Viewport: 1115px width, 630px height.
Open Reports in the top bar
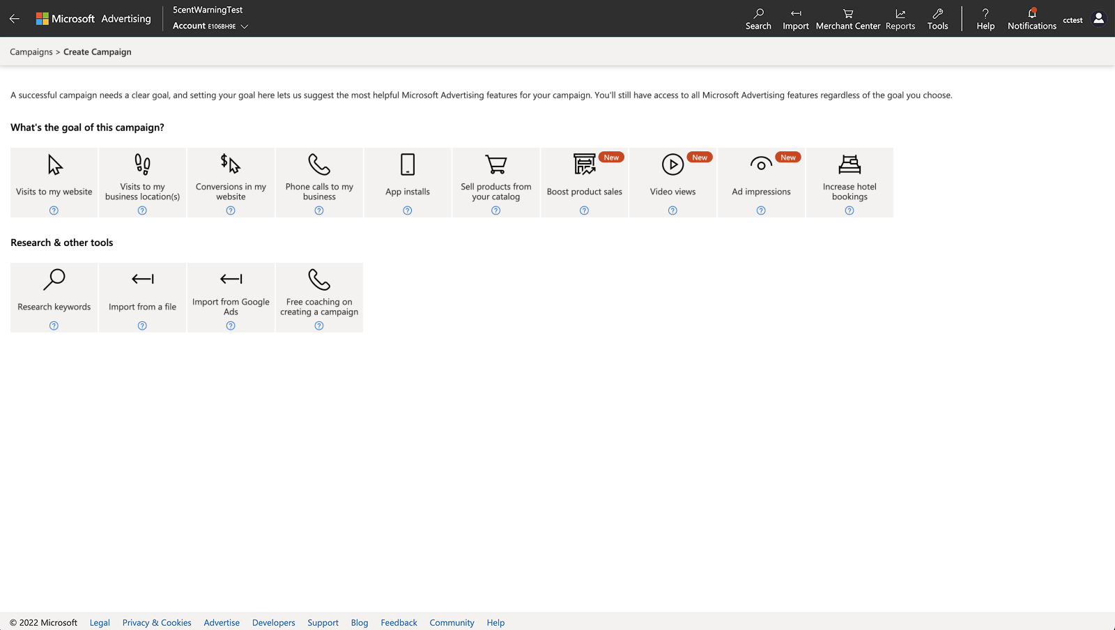900,19
